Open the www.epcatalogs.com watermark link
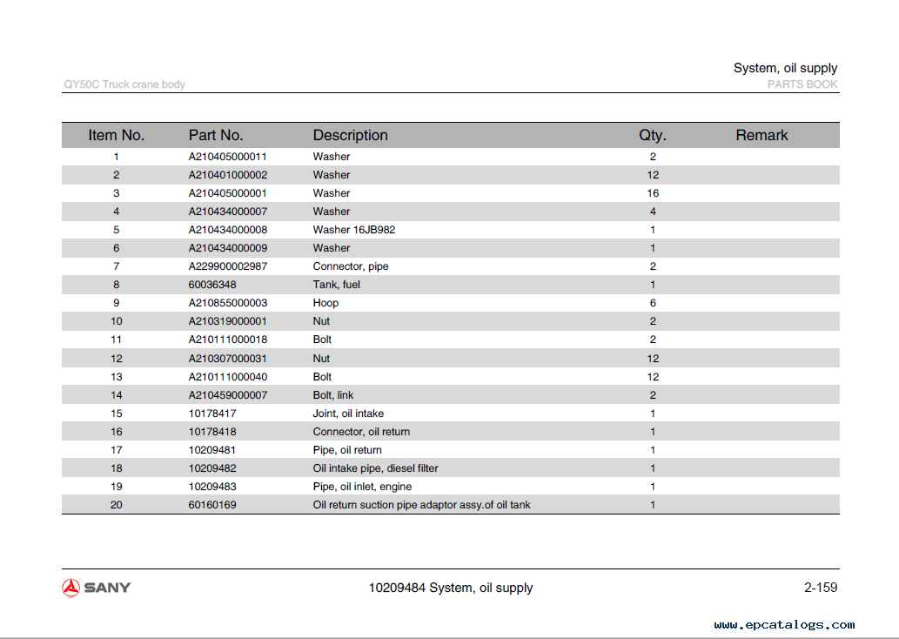Viewport: 899px width, 639px height. click(x=784, y=624)
